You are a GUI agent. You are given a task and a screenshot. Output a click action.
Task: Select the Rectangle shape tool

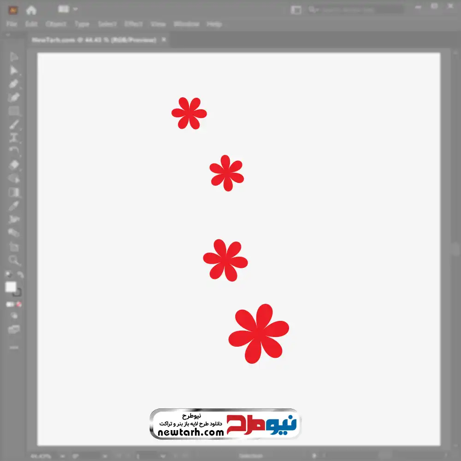tap(14, 111)
